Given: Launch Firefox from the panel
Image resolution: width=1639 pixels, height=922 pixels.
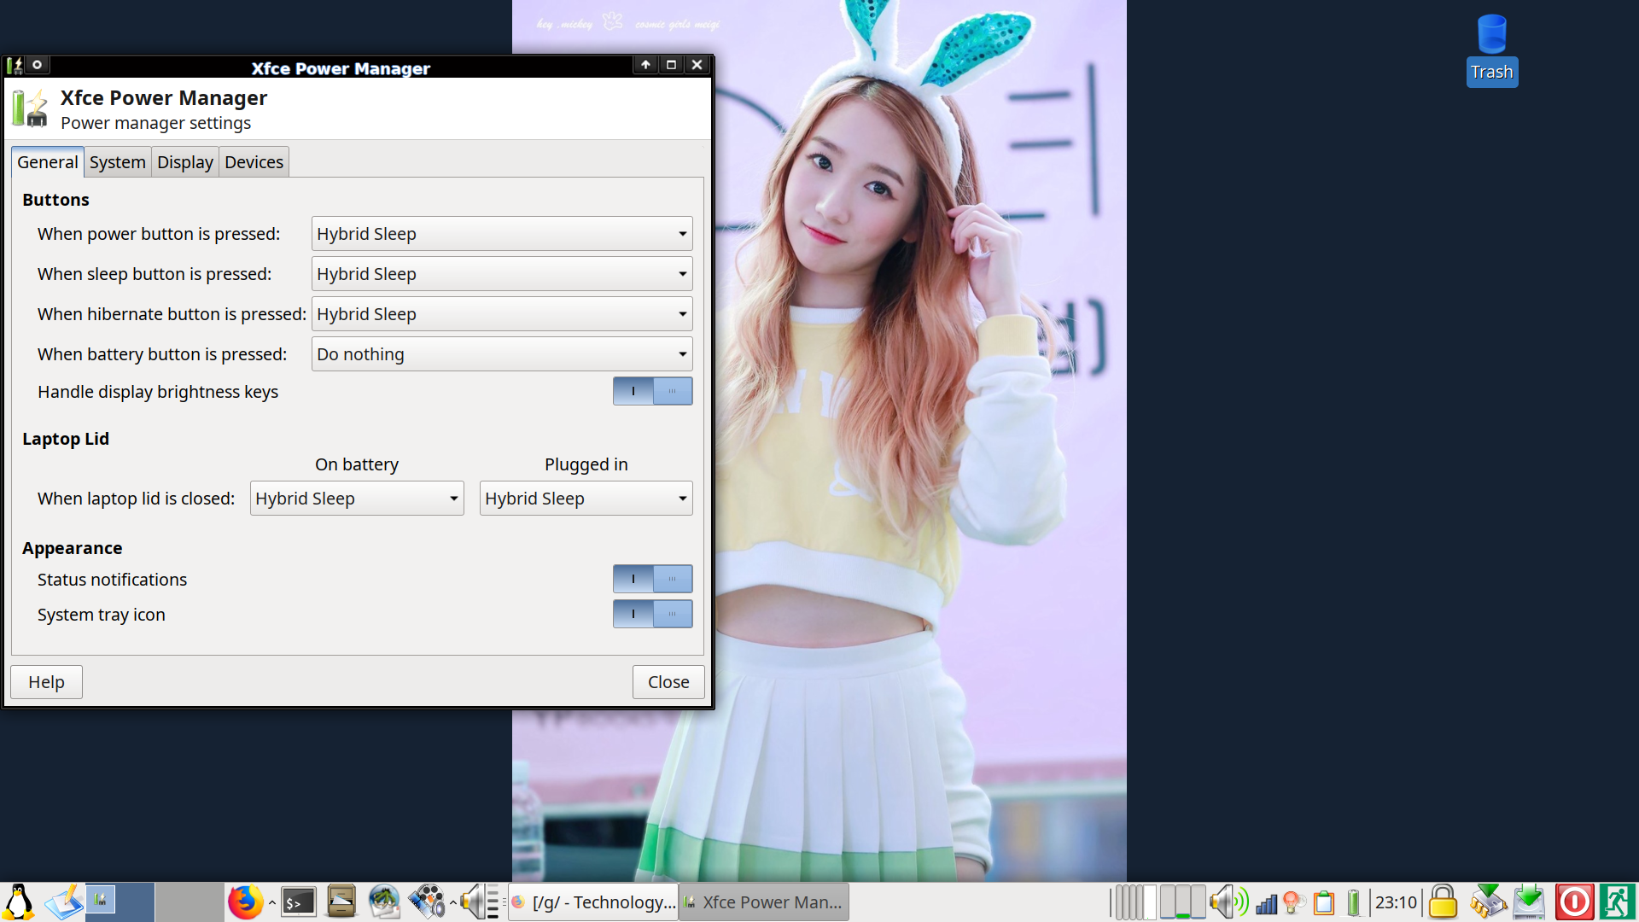Looking at the screenshot, I should pyautogui.click(x=245, y=902).
